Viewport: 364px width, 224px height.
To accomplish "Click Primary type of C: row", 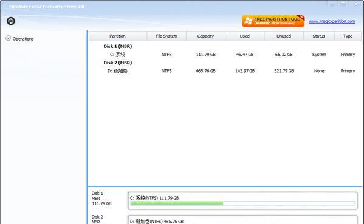I will tap(348, 55).
